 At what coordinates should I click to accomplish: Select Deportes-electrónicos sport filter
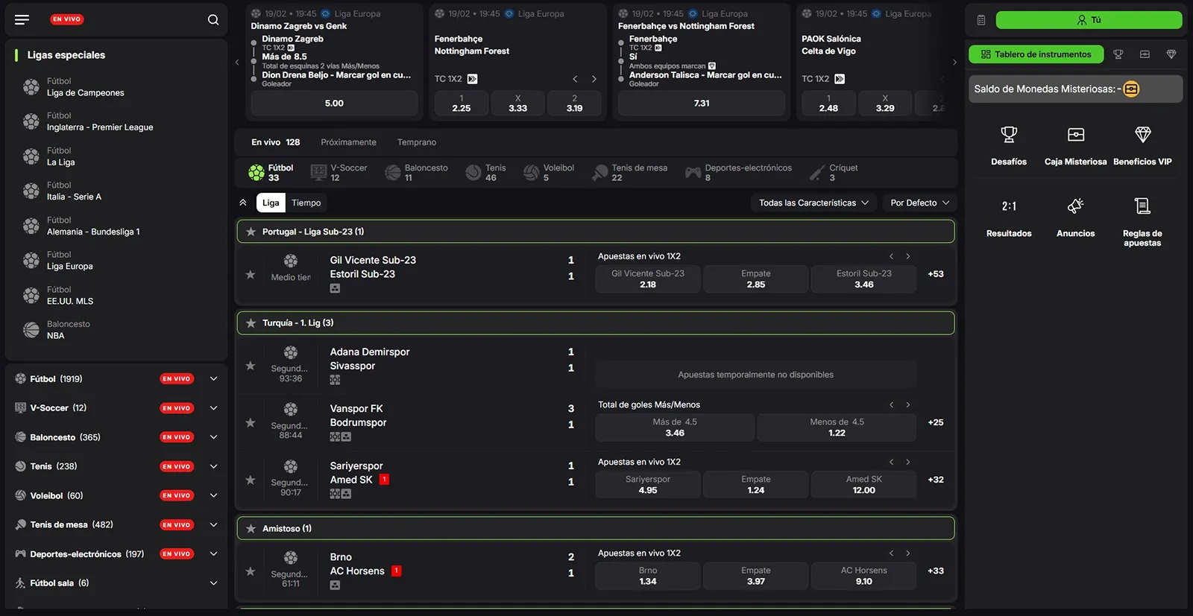pyautogui.click(x=738, y=173)
